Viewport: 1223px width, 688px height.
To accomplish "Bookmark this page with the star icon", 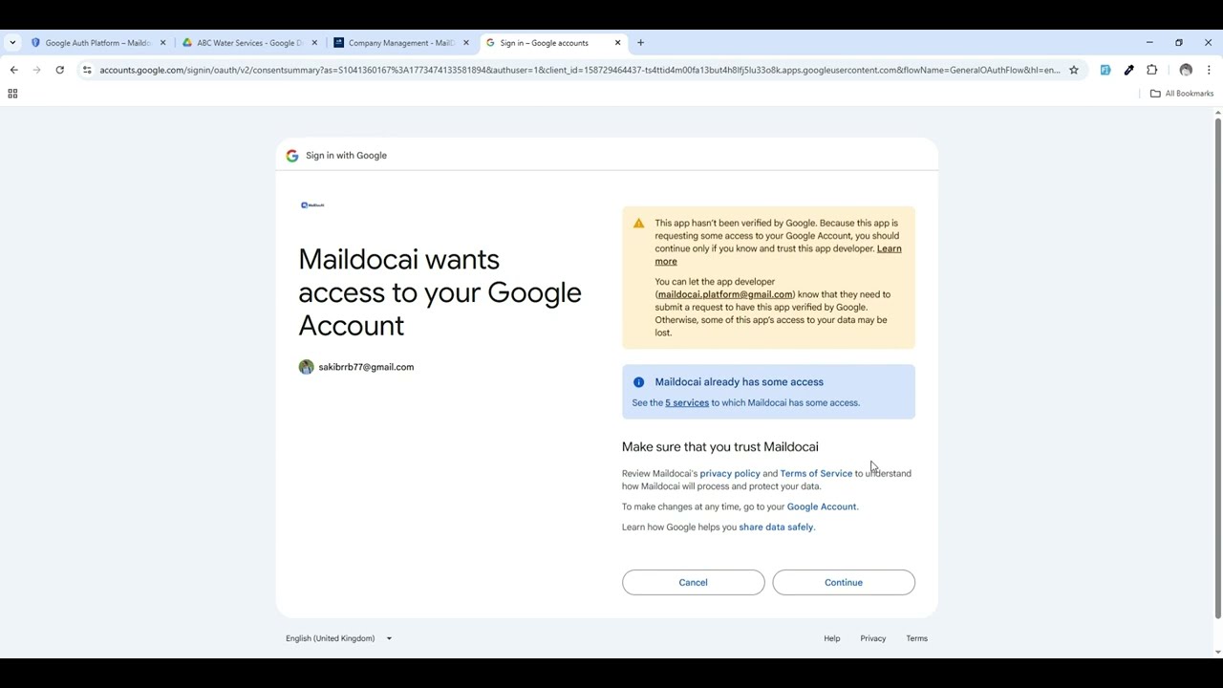I will (x=1074, y=70).
